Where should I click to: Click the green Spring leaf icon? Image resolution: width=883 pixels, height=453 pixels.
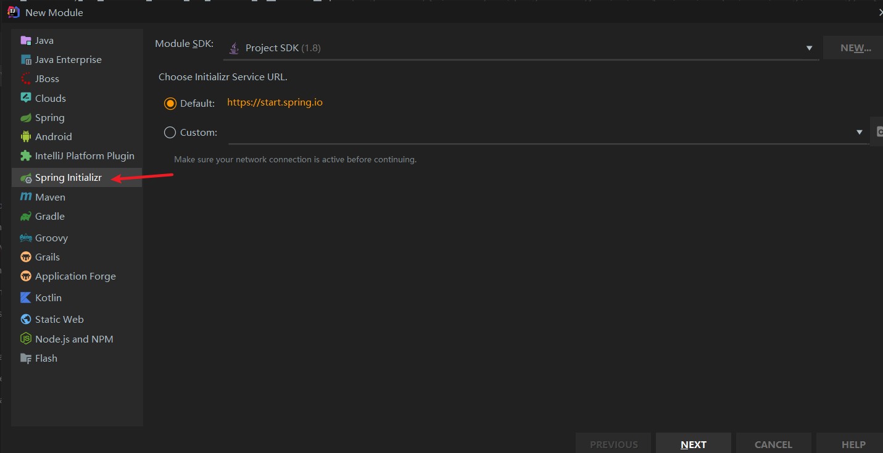click(x=25, y=117)
